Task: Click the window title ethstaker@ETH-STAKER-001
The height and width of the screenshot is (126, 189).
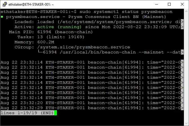Action: pyautogui.click(x=31, y=4)
